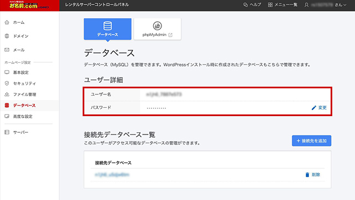Image resolution: width=355 pixels, height=200 pixels.
Task: Click the red database icon in sidebar
Action: point(7,105)
